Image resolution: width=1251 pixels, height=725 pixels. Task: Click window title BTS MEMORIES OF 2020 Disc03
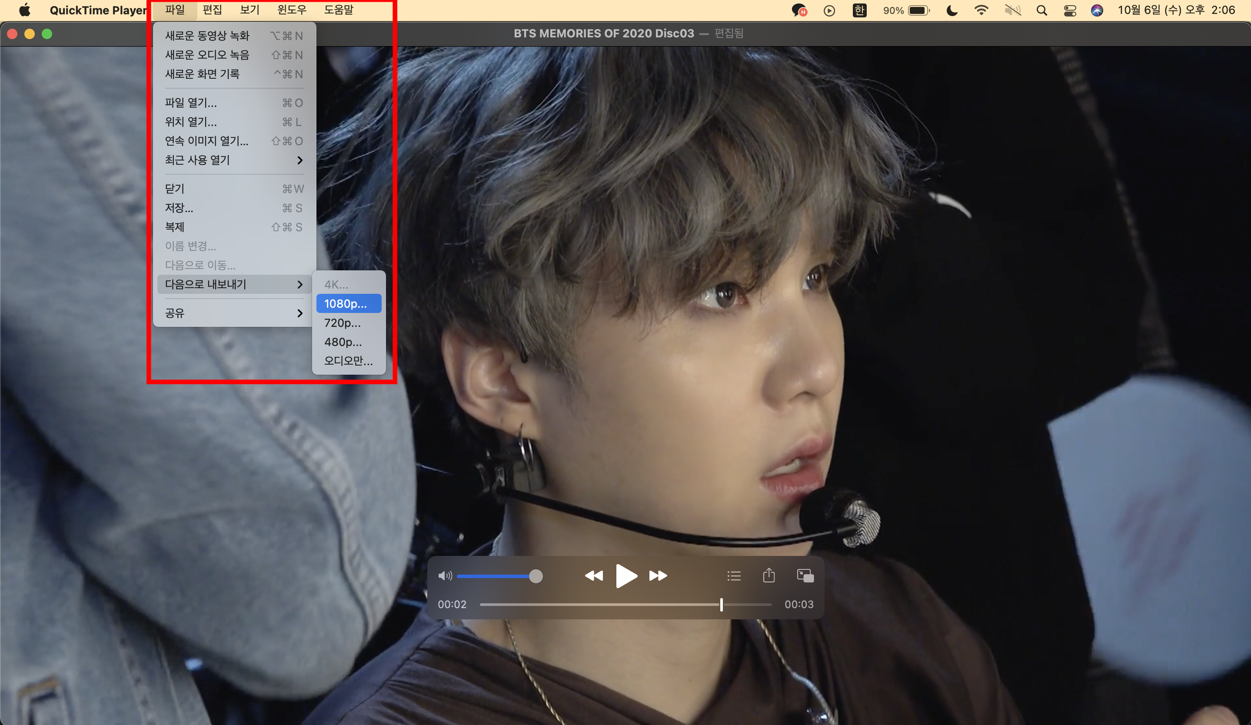[x=604, y=33]
